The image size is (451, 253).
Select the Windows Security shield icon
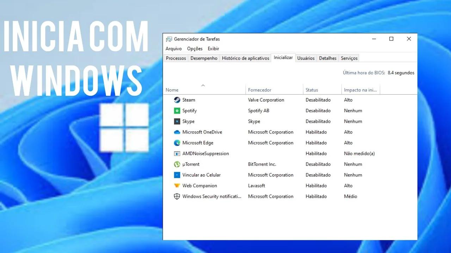pyautogui.click(x=177, y=196)
